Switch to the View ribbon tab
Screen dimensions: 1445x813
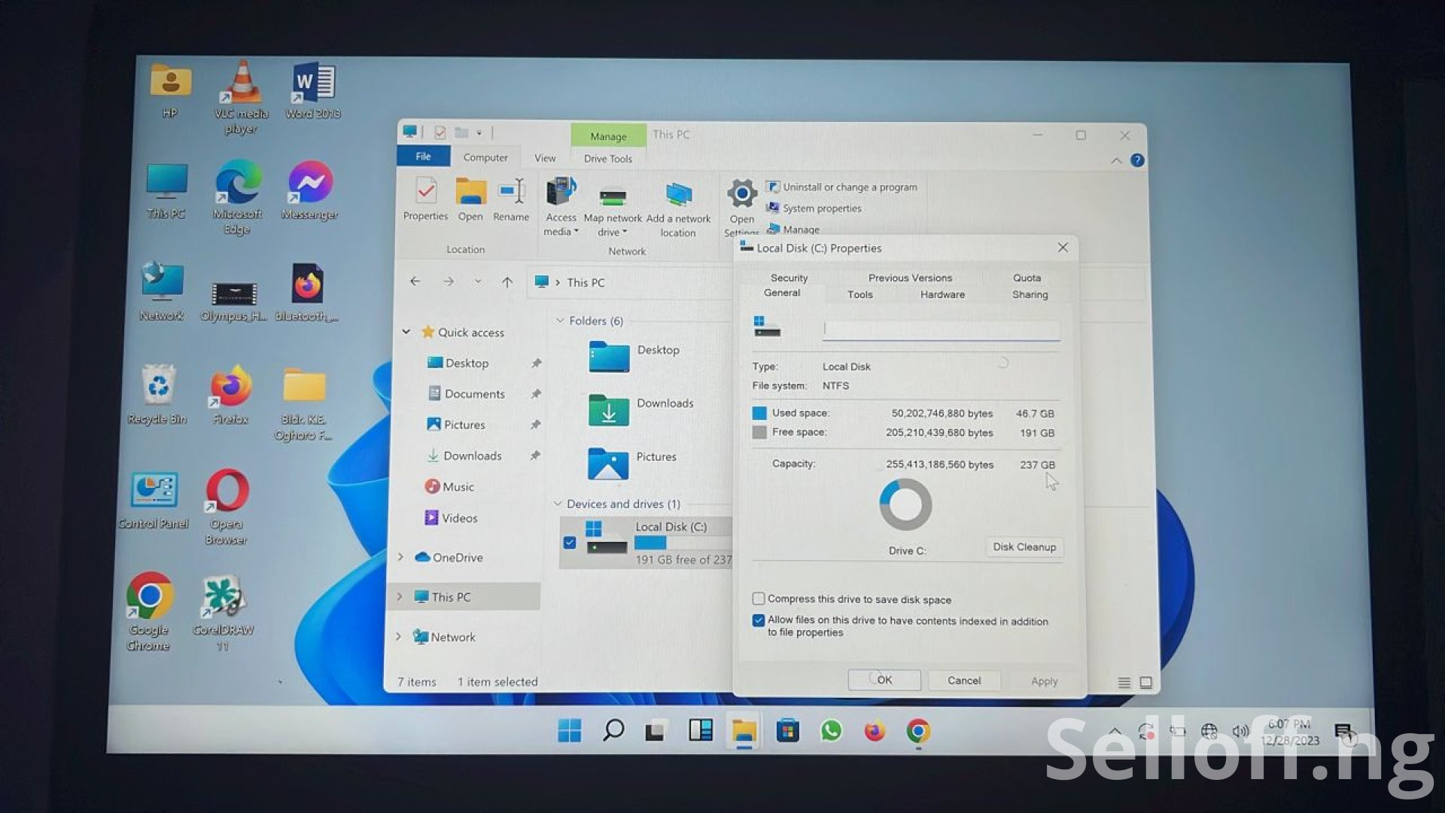pos(545,158)
